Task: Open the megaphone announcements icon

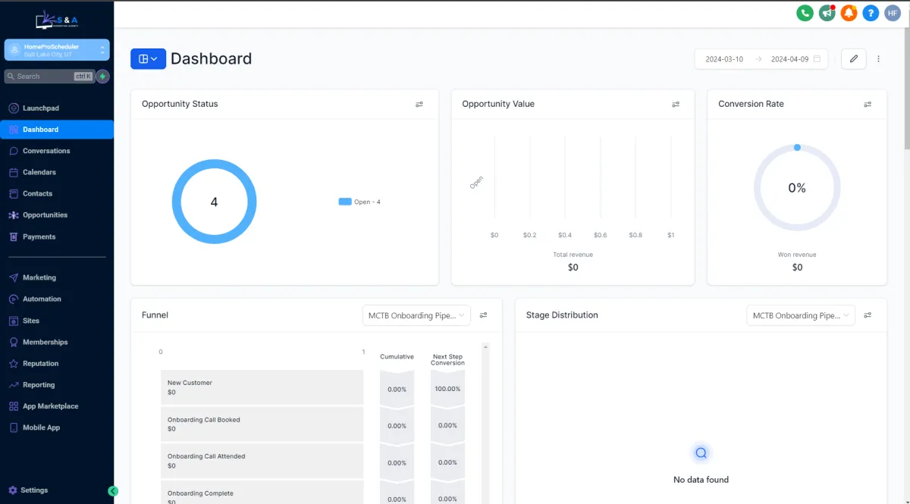Action: 827,13
